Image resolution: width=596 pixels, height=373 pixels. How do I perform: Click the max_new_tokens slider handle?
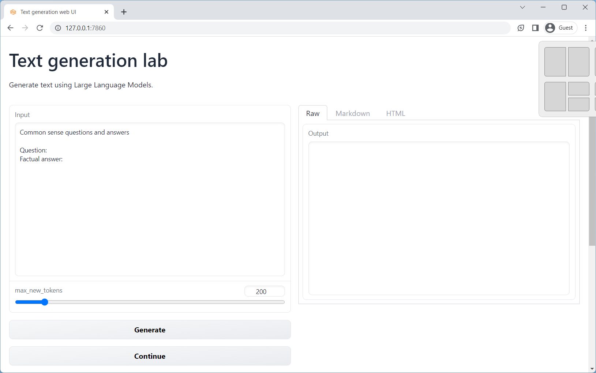[x=45, y=302]
